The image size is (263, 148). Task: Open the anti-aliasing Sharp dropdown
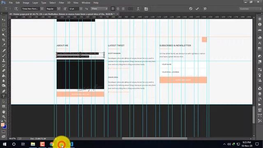coord(99,9)
